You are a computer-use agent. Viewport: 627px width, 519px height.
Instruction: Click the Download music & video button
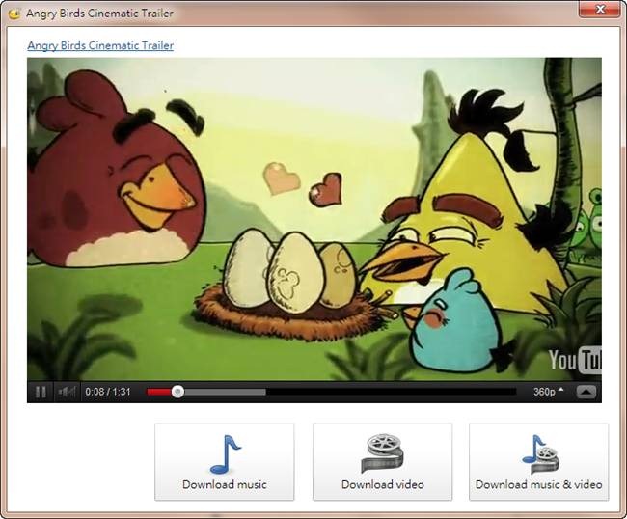tap(539, 462)
